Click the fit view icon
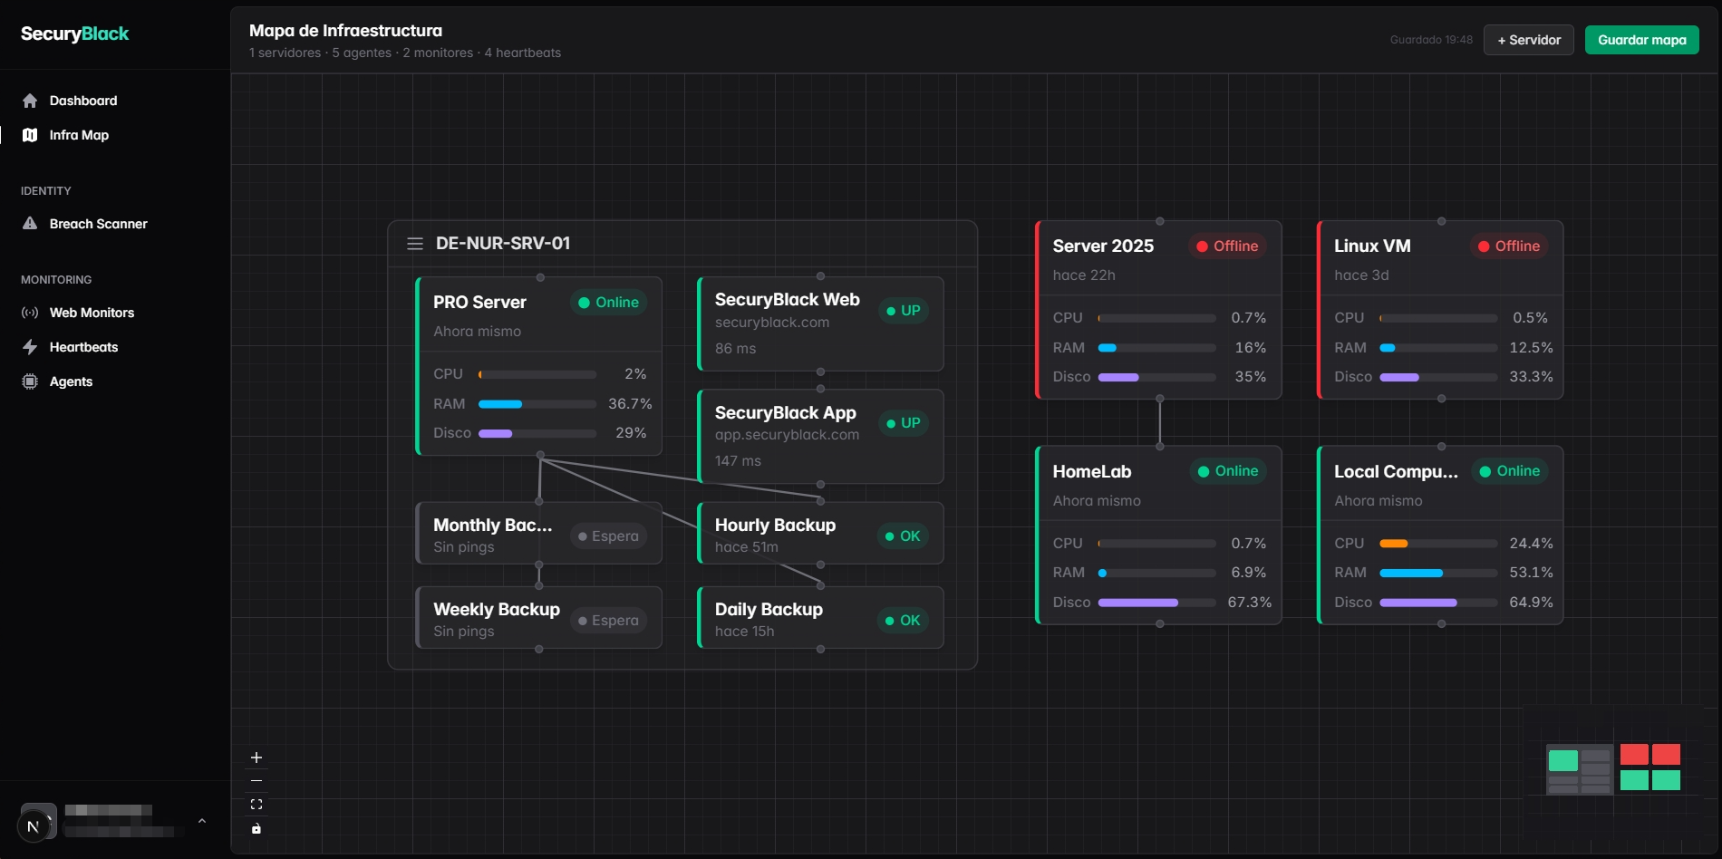This screenshot has height=859, width=1722. 256,805
